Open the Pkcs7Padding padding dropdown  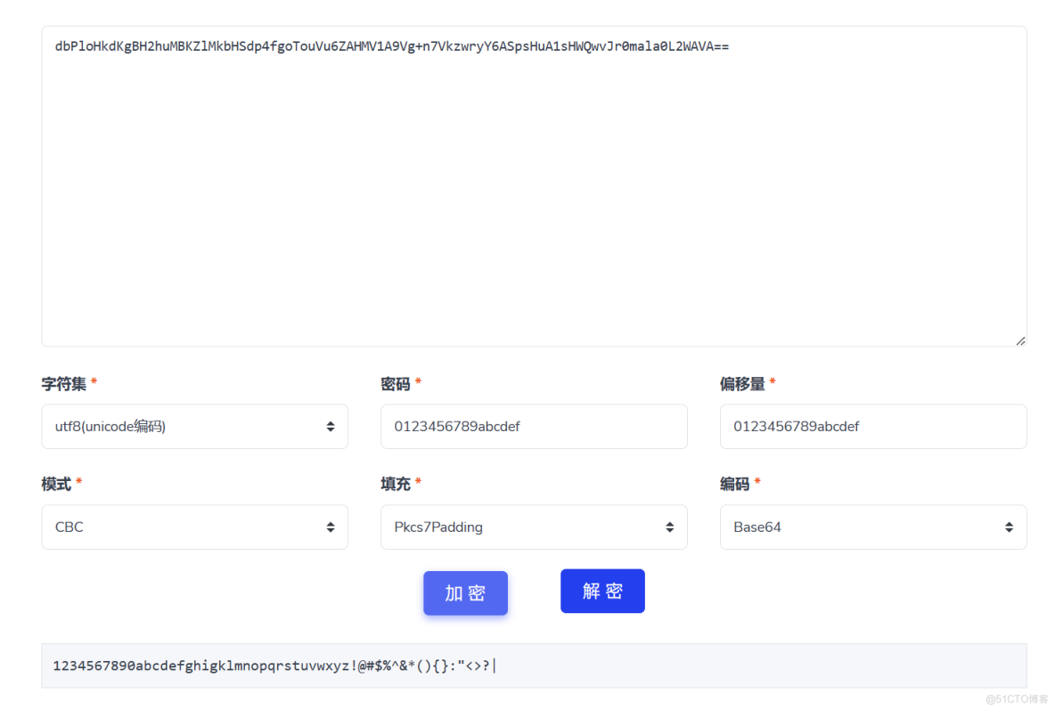pyautogui.click(x=534, y=527)
